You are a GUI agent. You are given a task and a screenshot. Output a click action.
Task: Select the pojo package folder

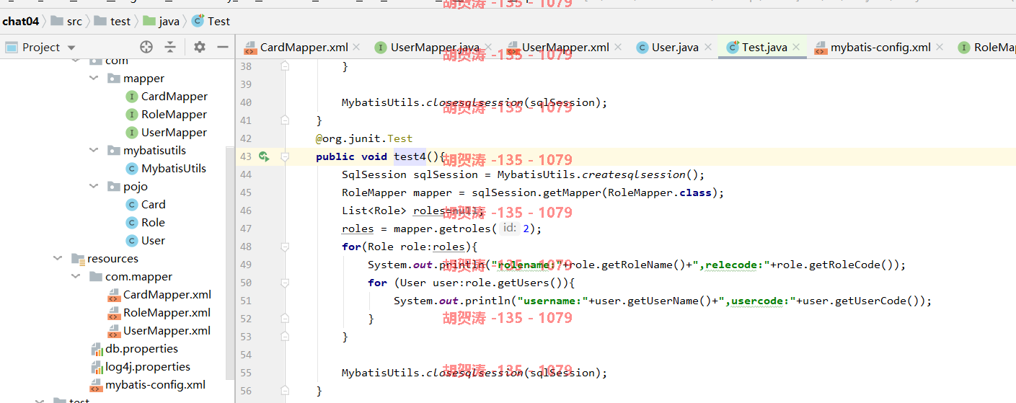coord(128,187)
